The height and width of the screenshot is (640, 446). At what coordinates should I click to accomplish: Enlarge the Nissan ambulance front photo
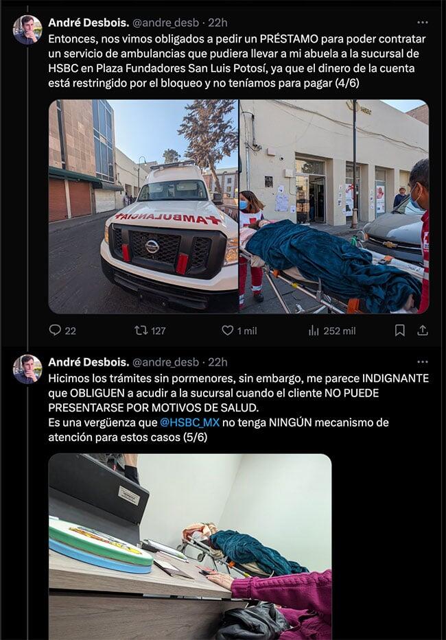(x=143, y=206)
